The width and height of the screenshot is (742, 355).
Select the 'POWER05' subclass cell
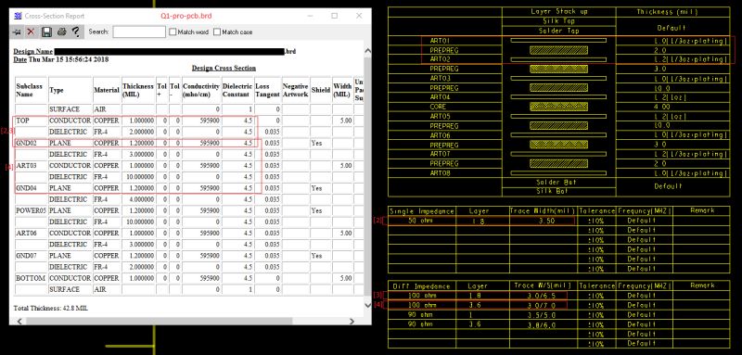coord(32,210)
